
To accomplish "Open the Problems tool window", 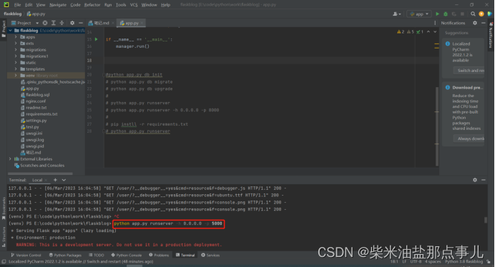I will click(x=159, y=255).
